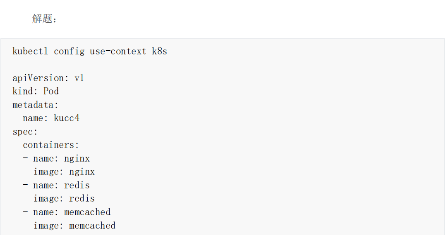
Task: Click the metadata: line
Action: [x=35, y=105]
